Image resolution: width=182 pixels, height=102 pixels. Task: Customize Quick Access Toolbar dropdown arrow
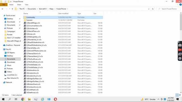(x=11, y=2)
